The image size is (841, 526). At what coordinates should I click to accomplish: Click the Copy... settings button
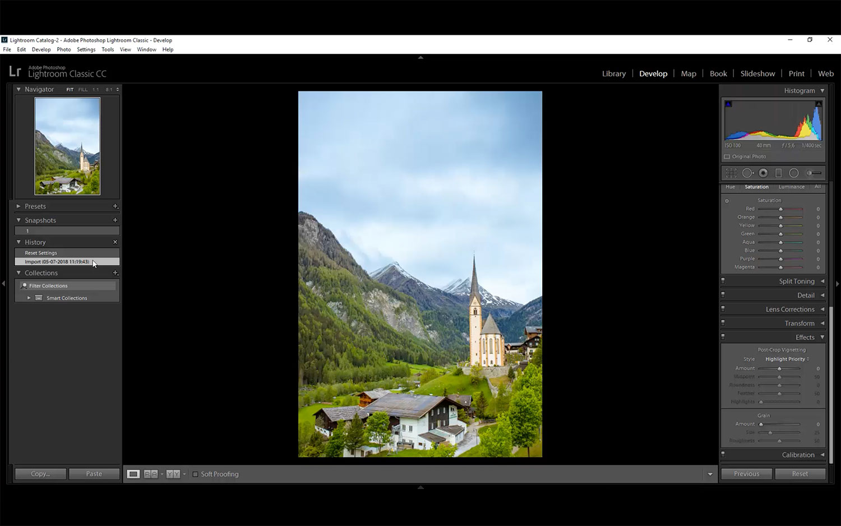pyautogui.click(x=40, y=474)
